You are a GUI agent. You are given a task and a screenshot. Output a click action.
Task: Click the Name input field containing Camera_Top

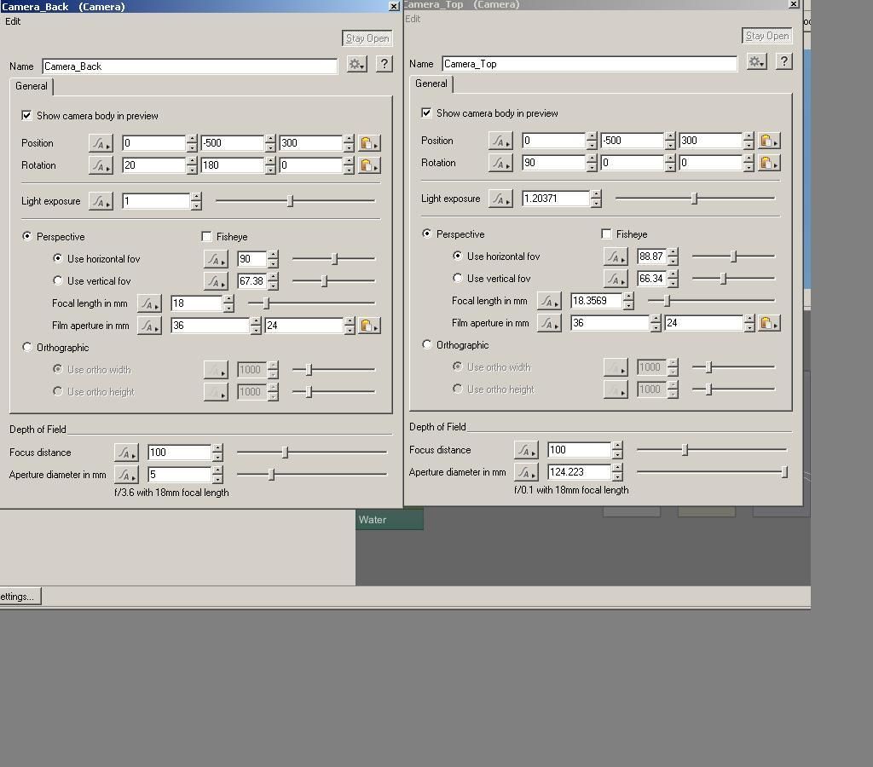tap(589, 64)
